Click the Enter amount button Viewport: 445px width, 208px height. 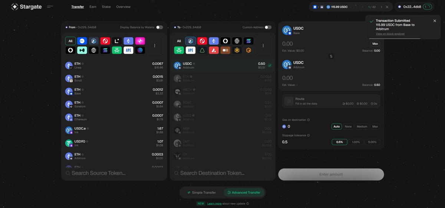(x=331, y=174)
